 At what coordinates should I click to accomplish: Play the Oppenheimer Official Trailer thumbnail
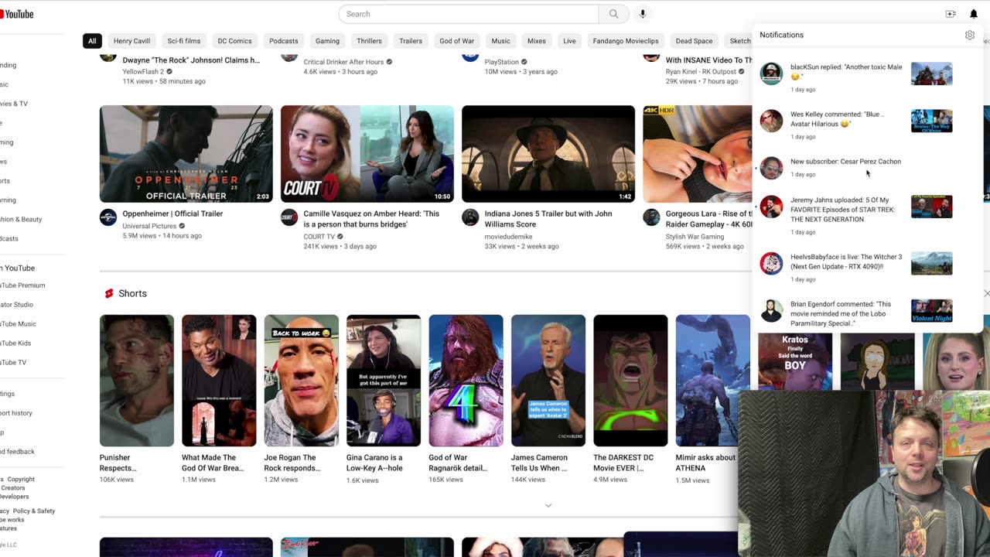pos(186,154)
